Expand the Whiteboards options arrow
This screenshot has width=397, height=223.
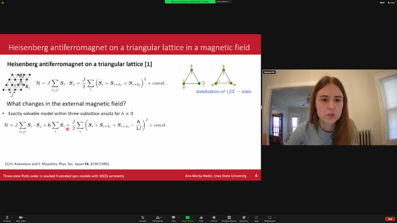[x=274, y=218]
